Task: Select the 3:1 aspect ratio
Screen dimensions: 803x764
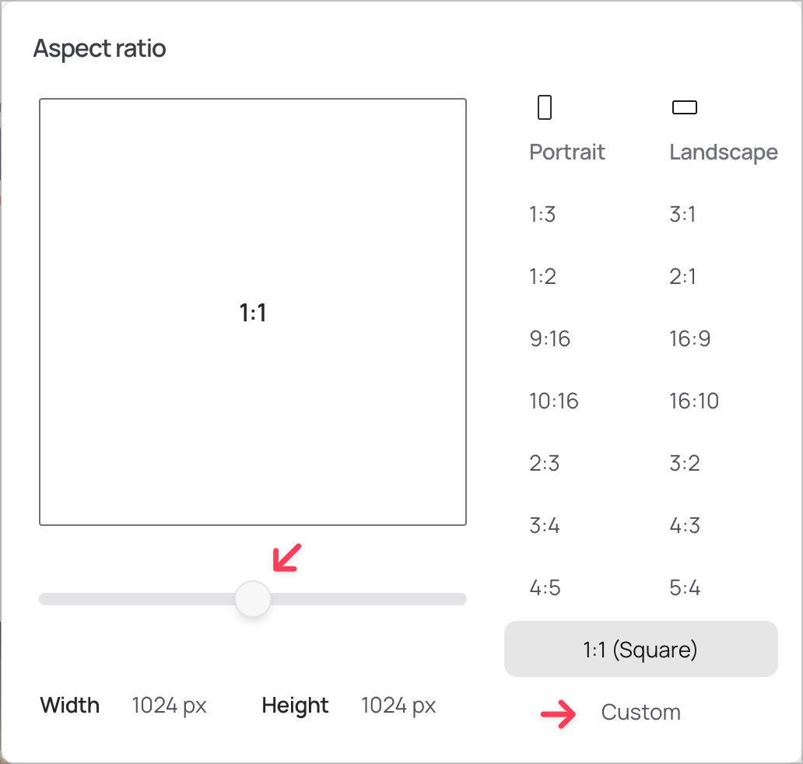Action: pyautogui.click(x=682, y=214)
